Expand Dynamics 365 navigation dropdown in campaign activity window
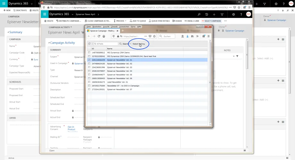 72,14
